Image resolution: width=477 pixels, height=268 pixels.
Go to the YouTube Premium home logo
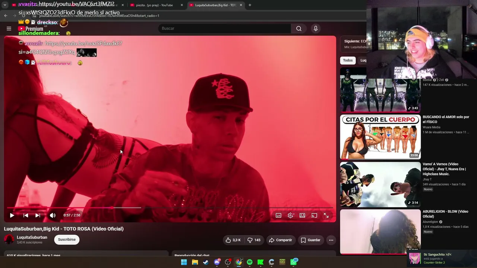31,29
